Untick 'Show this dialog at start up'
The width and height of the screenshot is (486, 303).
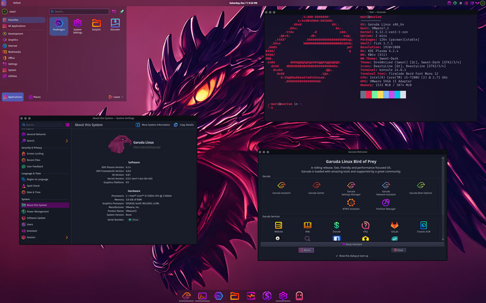click(x=336, y=256)
